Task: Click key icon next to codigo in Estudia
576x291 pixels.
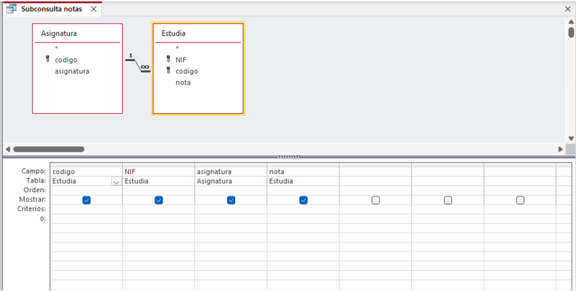Action: tap(168, 71)
